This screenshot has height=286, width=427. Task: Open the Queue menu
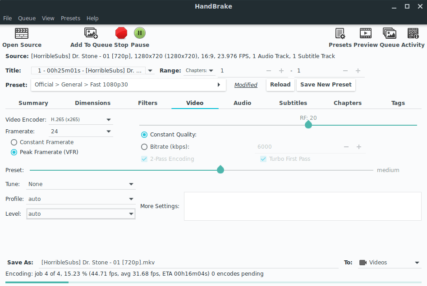tap(27, 18)
